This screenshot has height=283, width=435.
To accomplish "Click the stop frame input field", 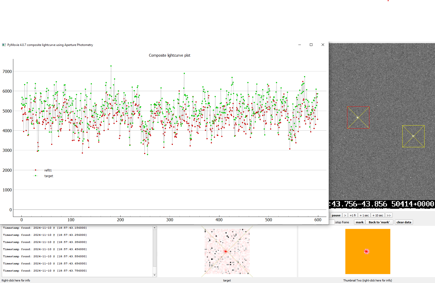I will click(x=332, y=222).
